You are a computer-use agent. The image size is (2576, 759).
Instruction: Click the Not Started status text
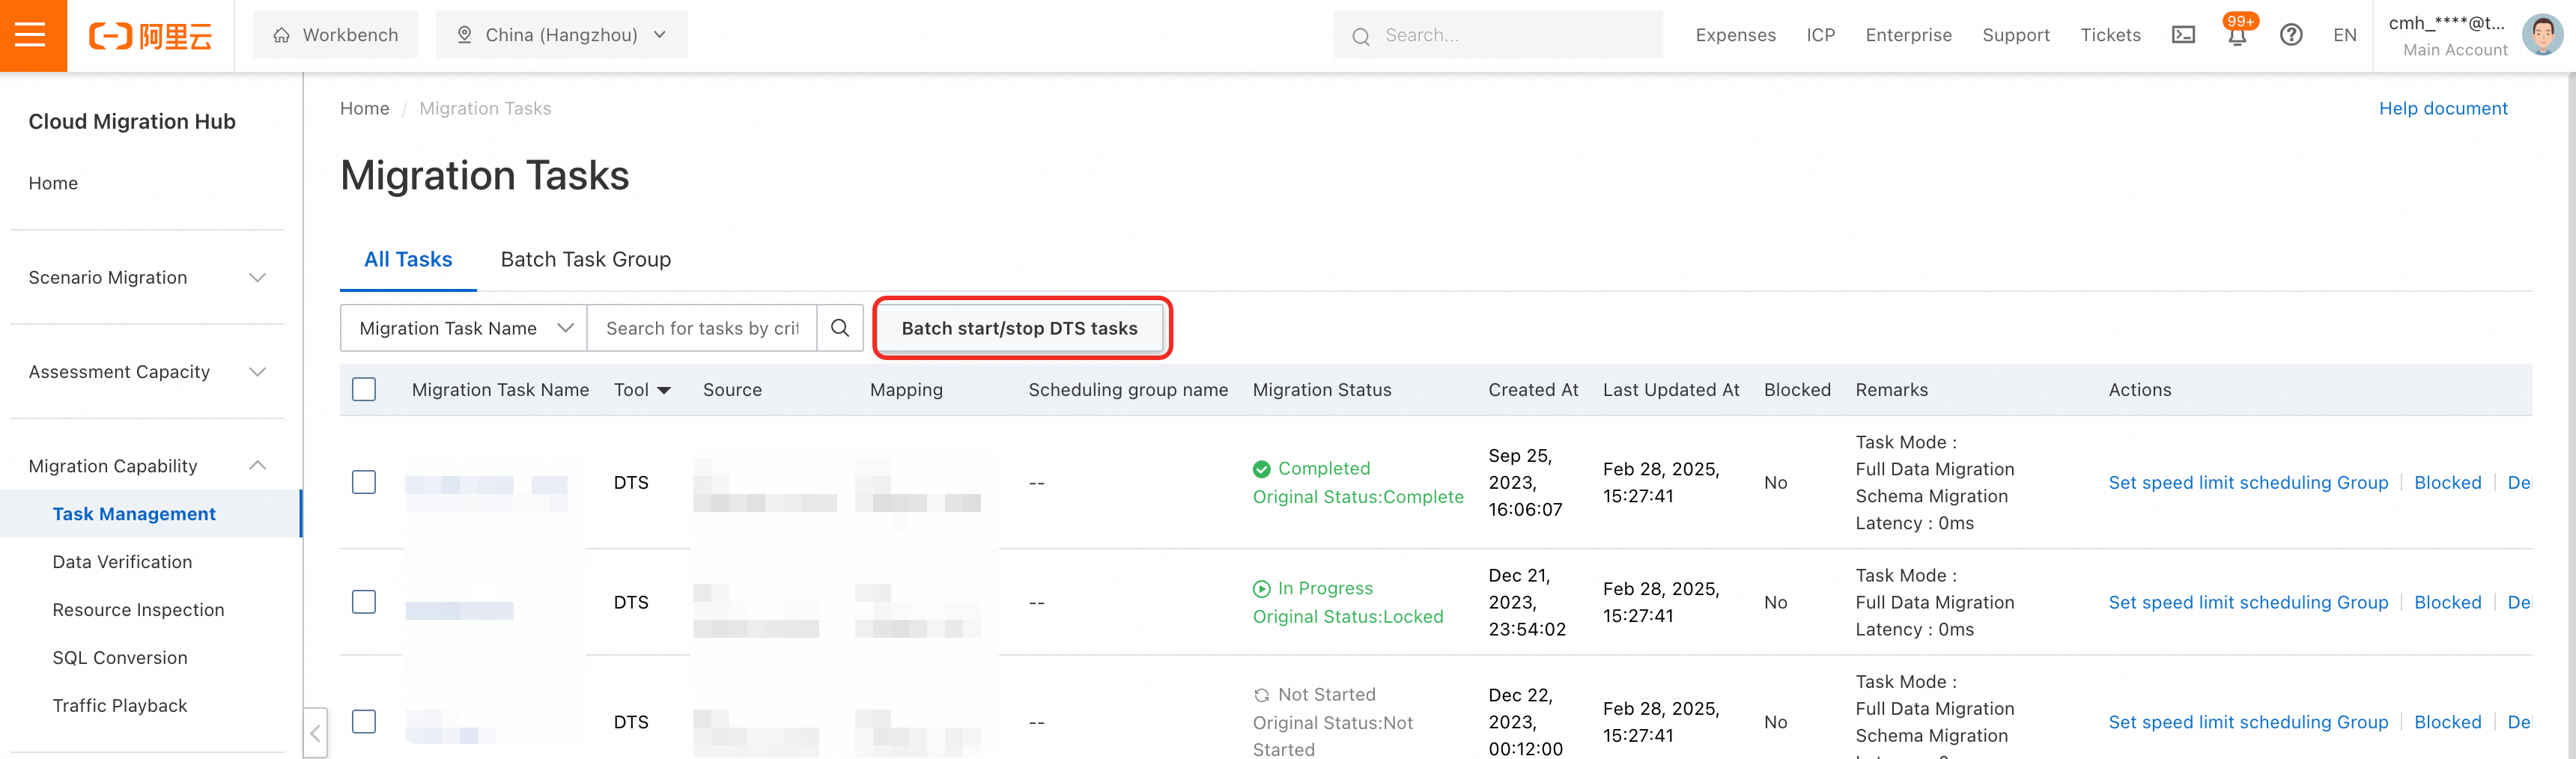click(1327, 694)
